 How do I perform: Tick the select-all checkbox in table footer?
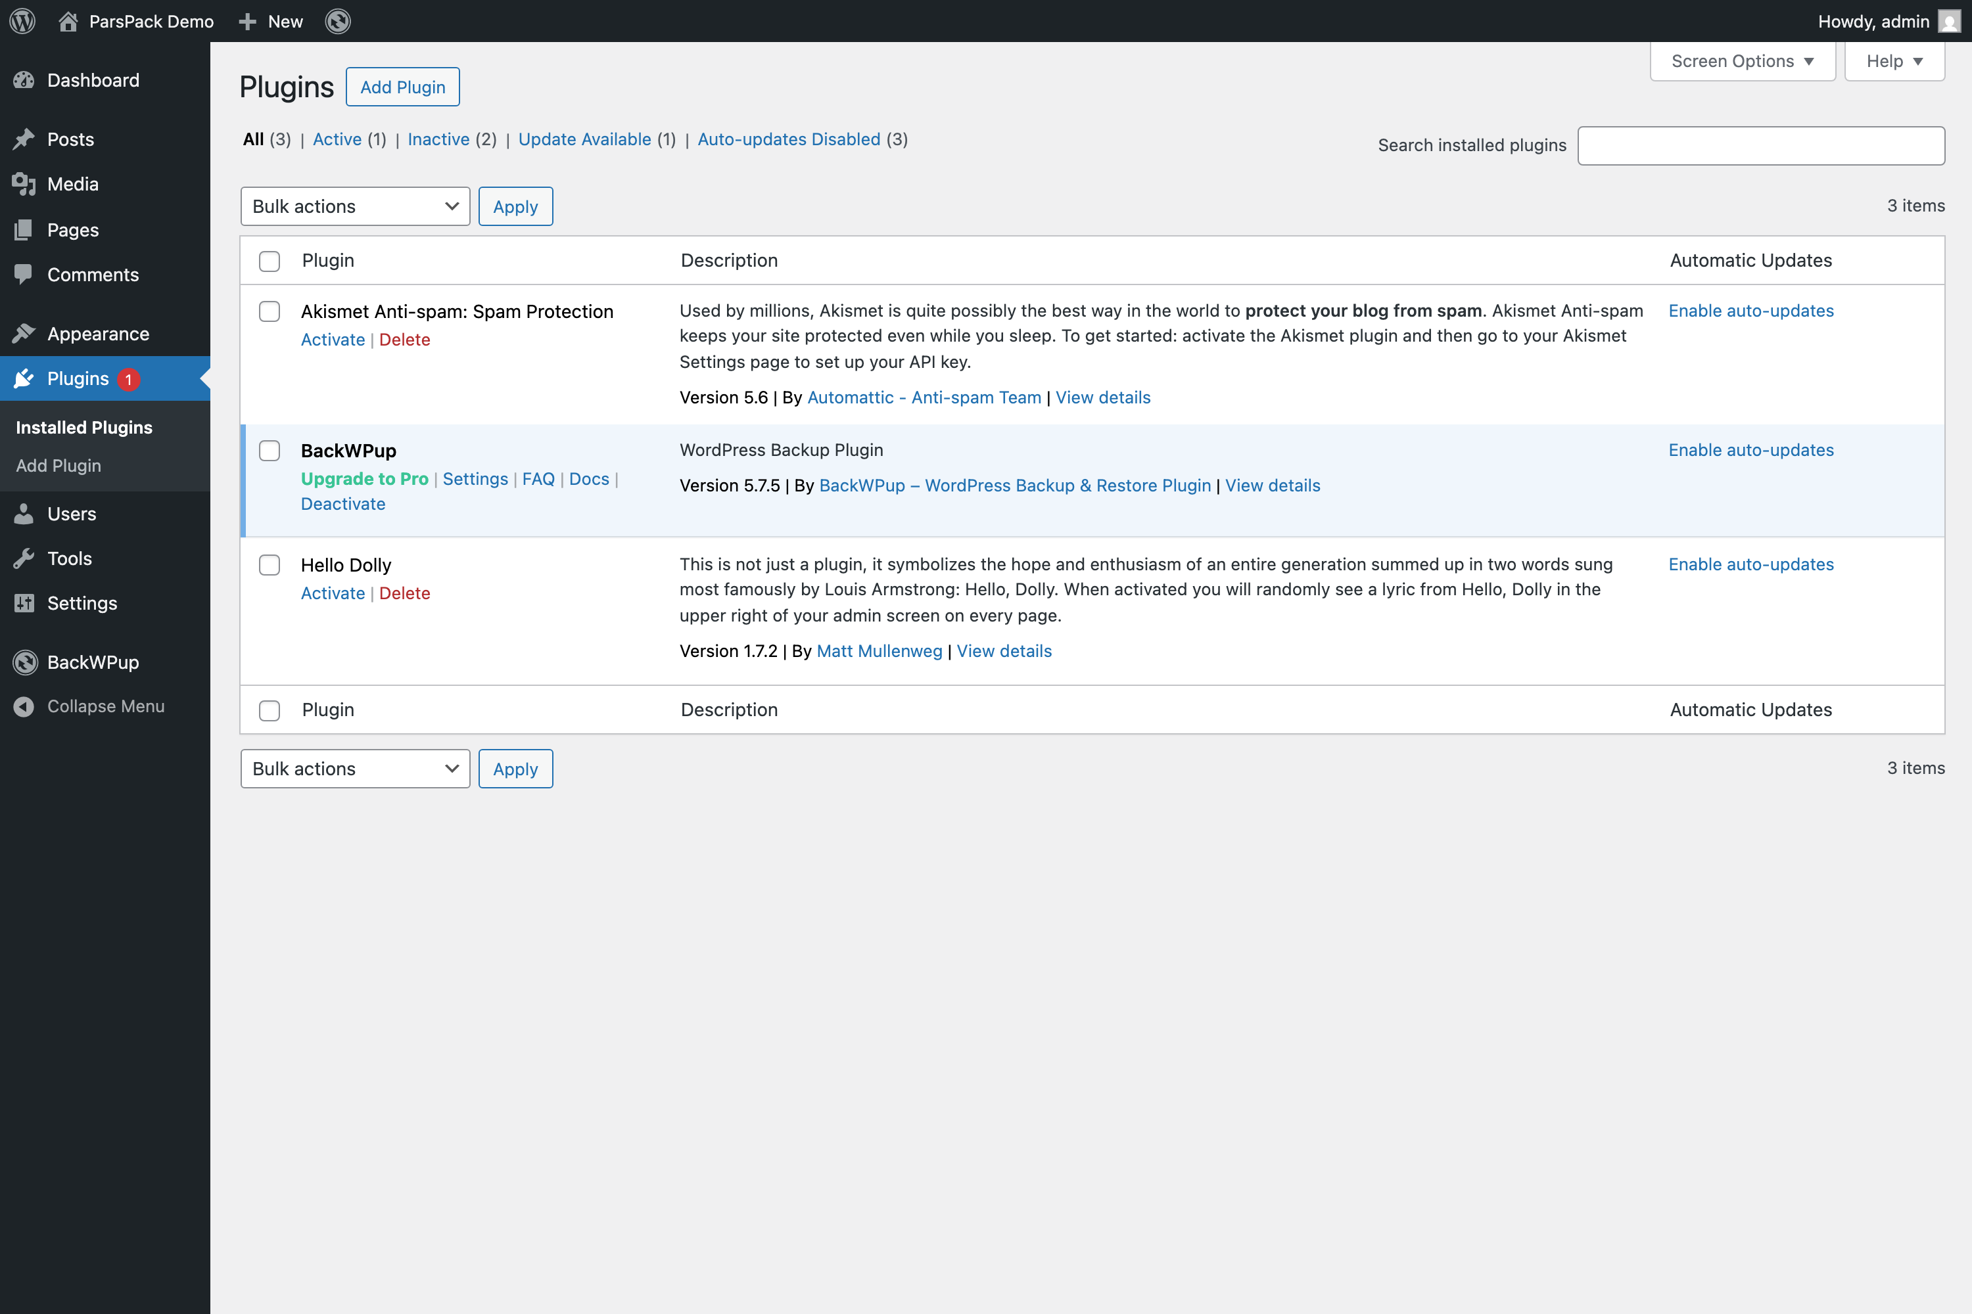[269, 711]
